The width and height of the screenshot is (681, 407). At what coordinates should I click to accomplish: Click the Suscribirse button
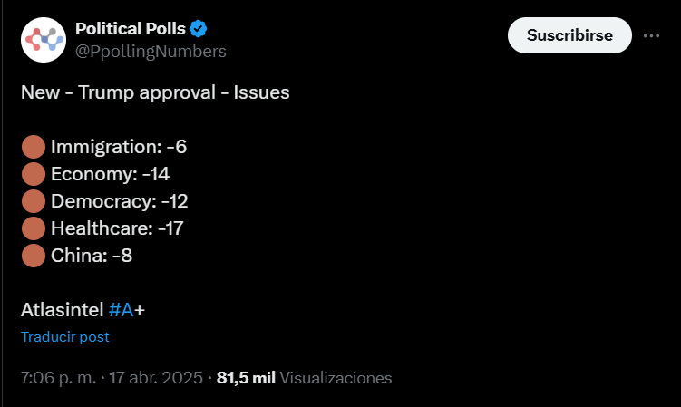[569, 35]
